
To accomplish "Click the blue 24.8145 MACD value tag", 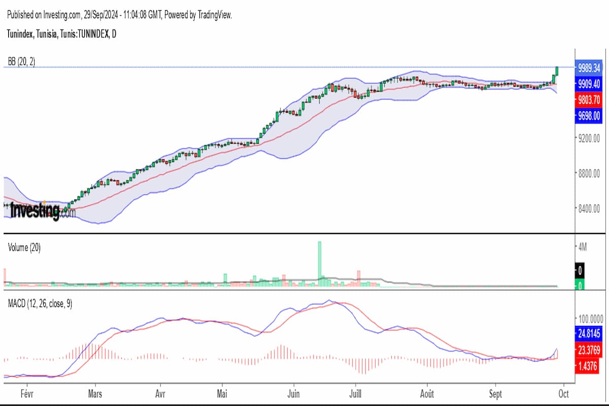I will (589, 334).
